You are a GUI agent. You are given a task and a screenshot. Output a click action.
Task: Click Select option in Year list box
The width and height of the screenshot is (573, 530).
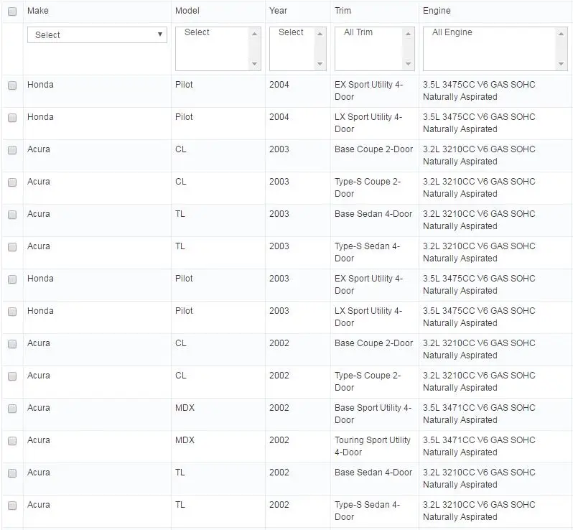pyautogui.click(x=291, y=32)
